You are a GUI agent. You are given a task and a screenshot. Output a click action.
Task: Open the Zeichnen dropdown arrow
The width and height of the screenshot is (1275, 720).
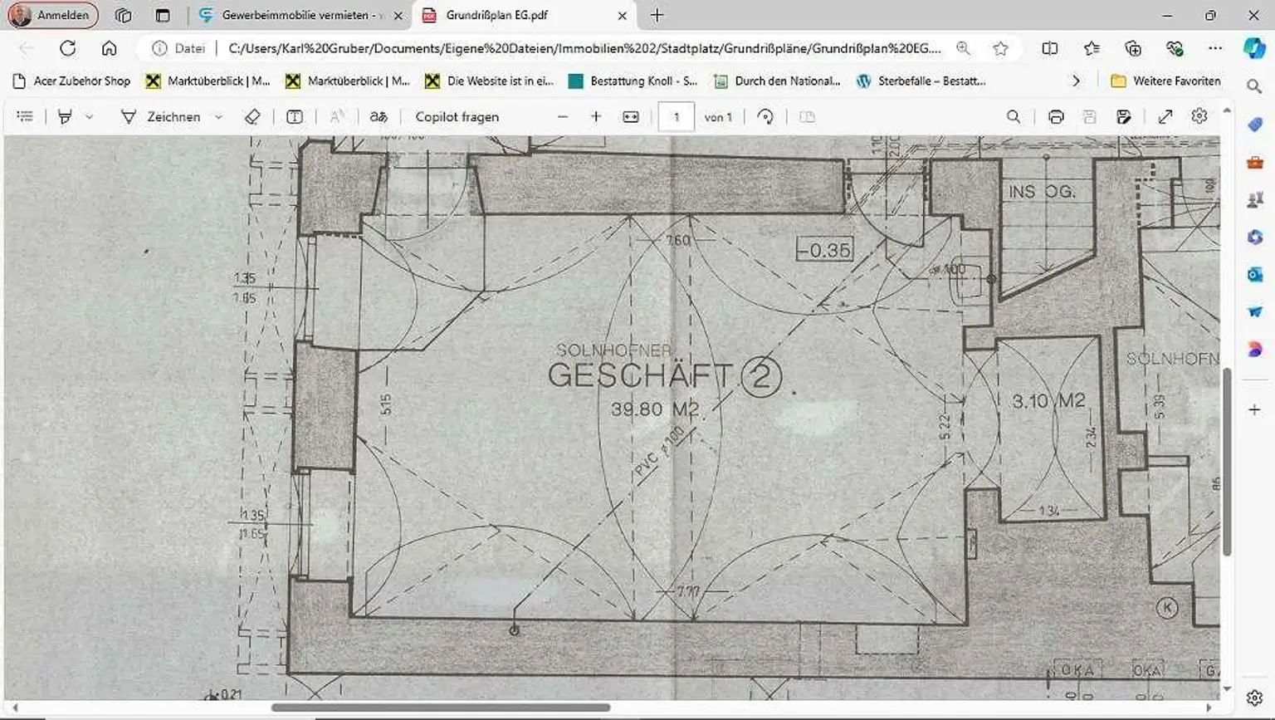pos(218,117)
